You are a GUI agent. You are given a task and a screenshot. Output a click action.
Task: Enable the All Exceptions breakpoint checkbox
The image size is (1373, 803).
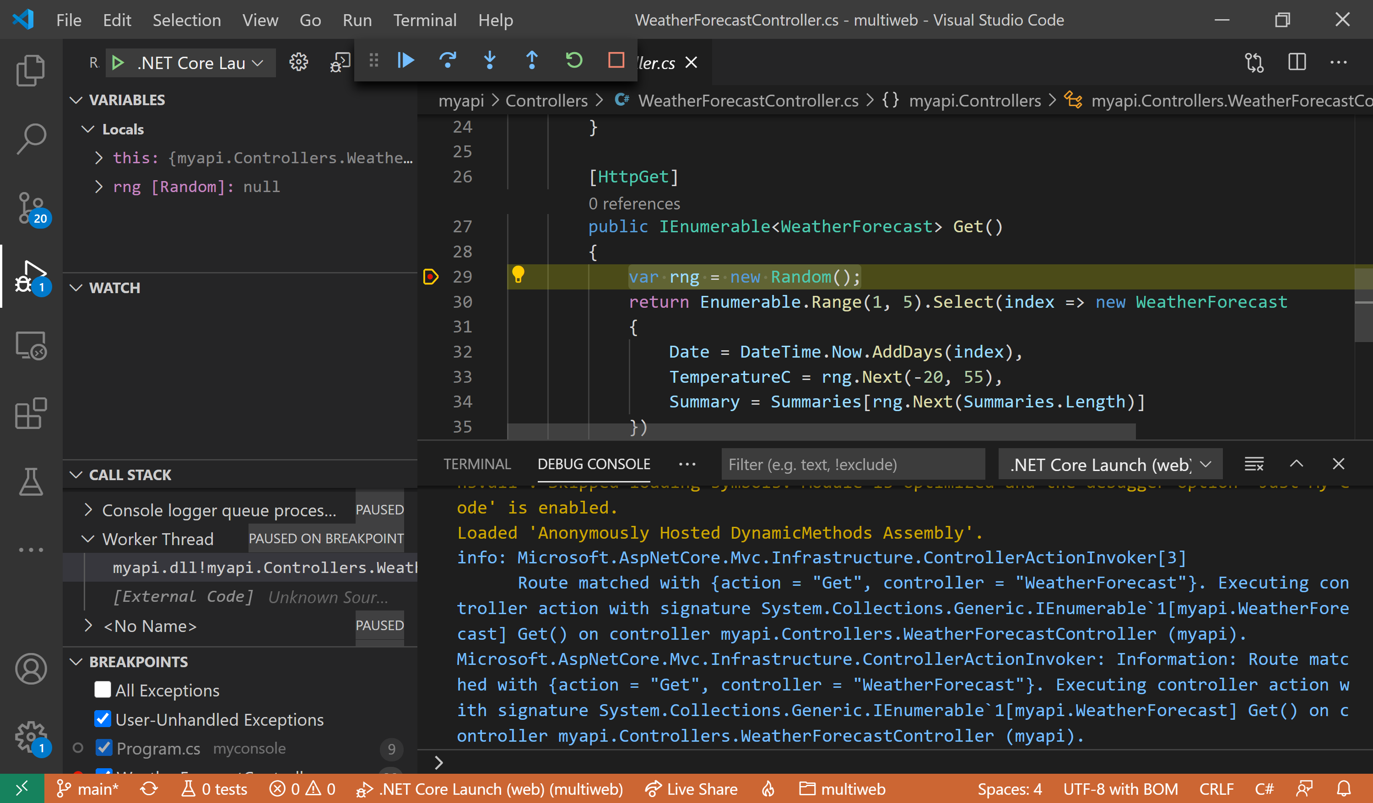103,690
